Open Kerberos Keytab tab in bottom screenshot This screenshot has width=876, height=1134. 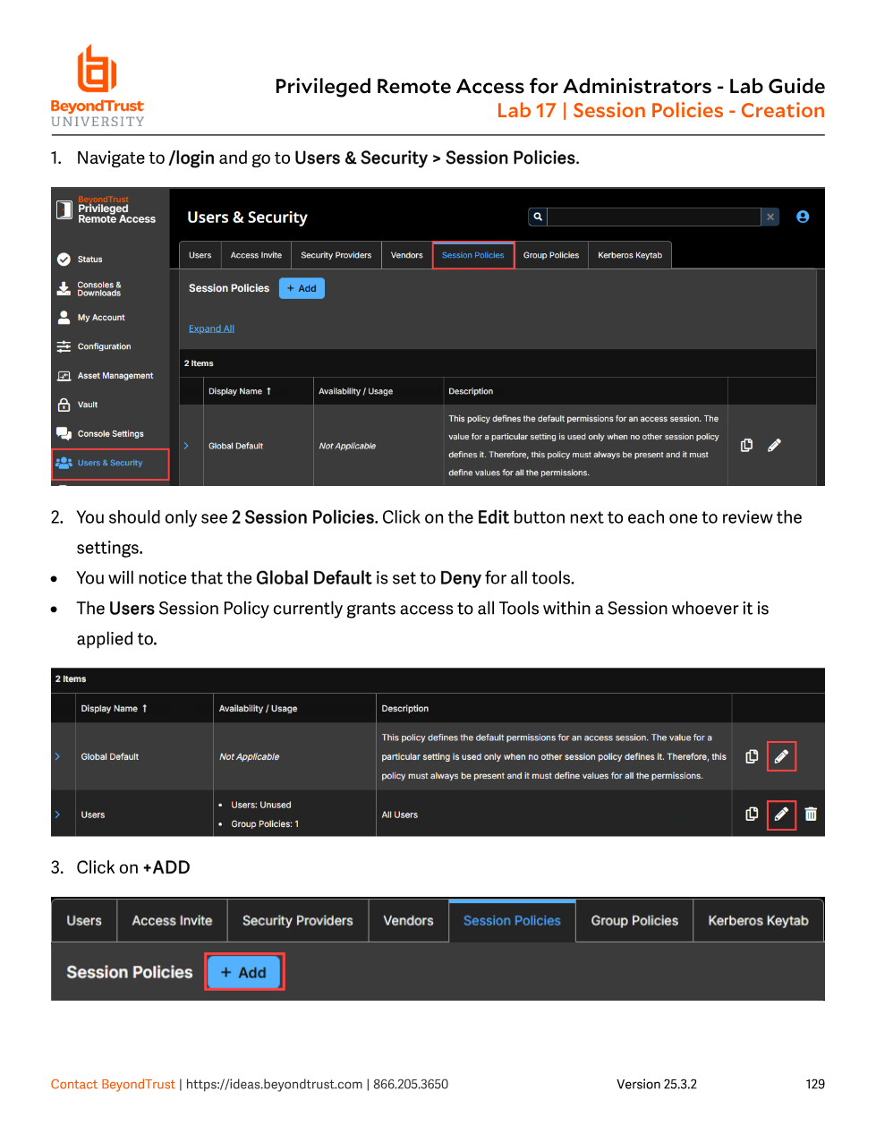tap(758, 921)
